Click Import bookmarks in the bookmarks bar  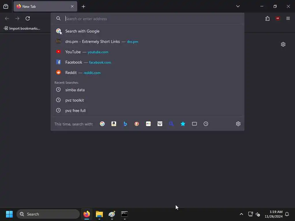22,28
